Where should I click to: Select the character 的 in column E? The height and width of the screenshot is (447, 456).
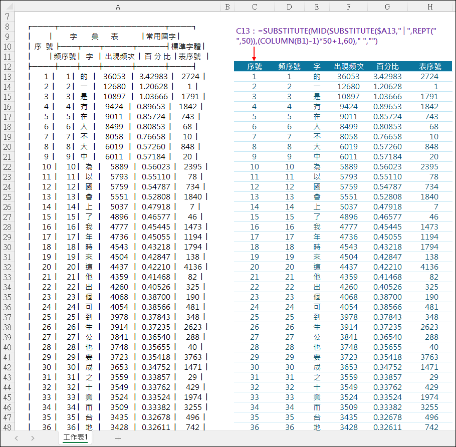[x=317, y=77]
